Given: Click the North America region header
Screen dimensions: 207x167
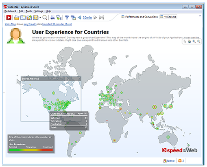Looking at the screenshot, I should click(51, 79).
